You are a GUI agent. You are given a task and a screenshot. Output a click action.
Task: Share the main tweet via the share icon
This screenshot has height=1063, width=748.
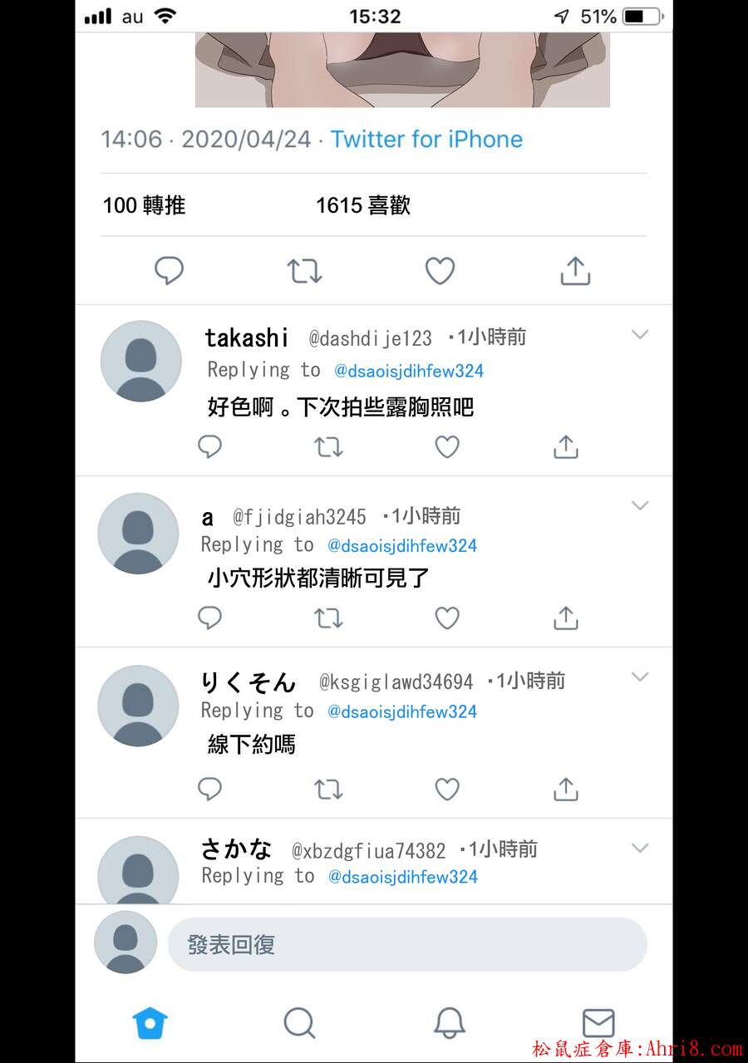(x=575, y=270)
